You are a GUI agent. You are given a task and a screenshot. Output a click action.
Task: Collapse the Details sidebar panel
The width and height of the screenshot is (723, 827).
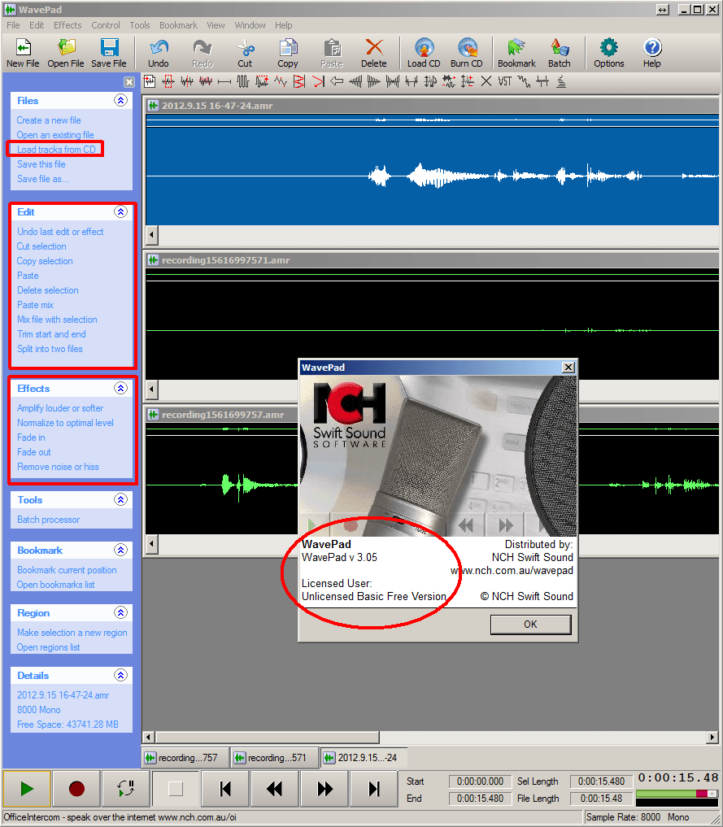pos(120,675)
